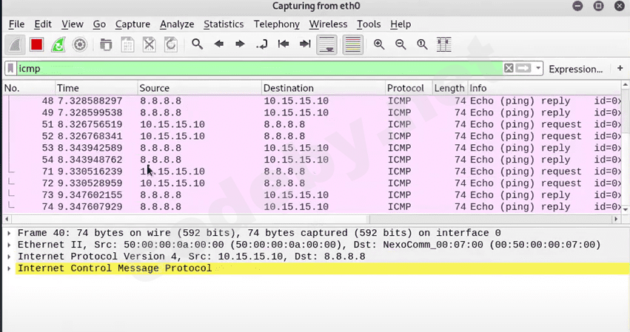Sort packets by the Protocol column header
This screenshot has width=630, height=332.
(406, 88)
